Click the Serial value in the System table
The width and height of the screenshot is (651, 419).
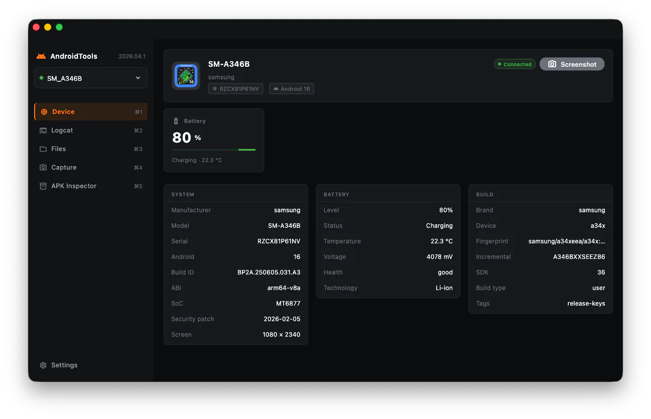click(x=279, y=241)
